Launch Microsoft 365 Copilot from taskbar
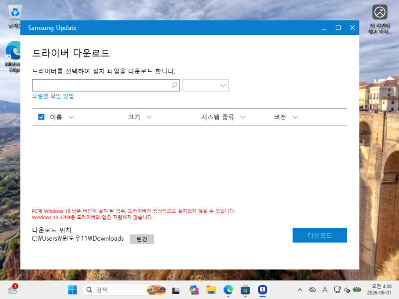399x299 pixels. point(194,290)
